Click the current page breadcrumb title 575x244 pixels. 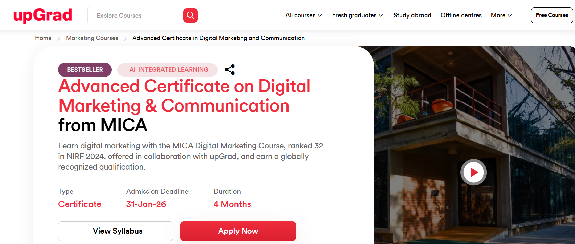(219, 38)
